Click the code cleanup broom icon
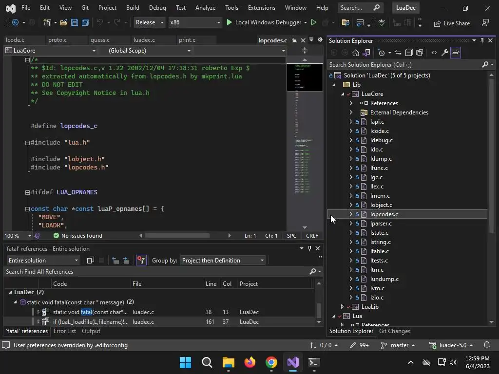499x374 pixels. 37,236
